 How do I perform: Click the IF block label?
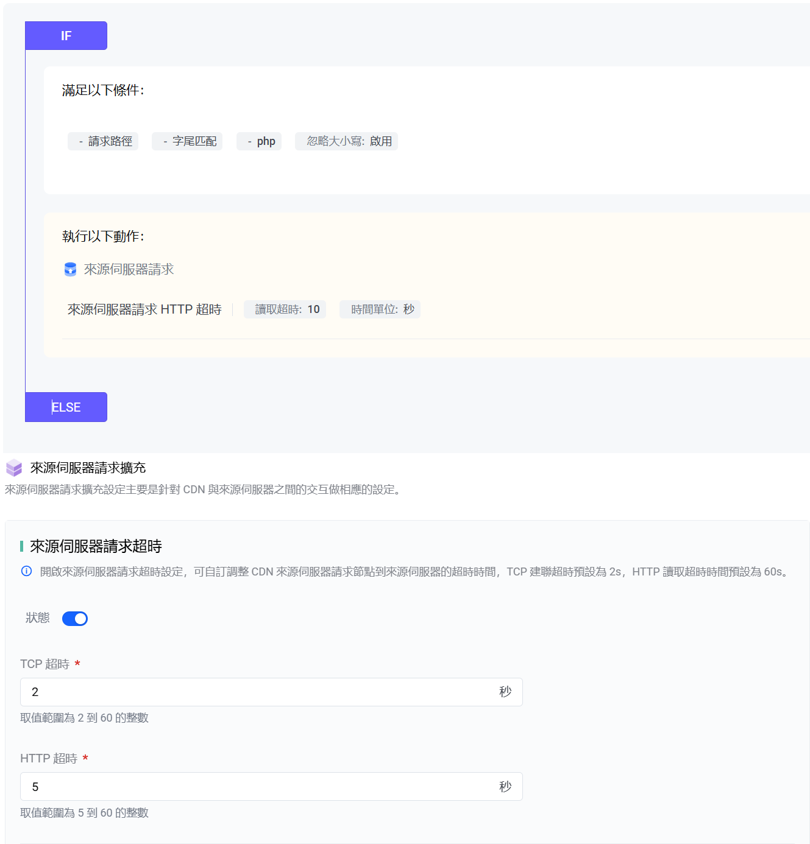pyautogui.click(x=66, y=36)
